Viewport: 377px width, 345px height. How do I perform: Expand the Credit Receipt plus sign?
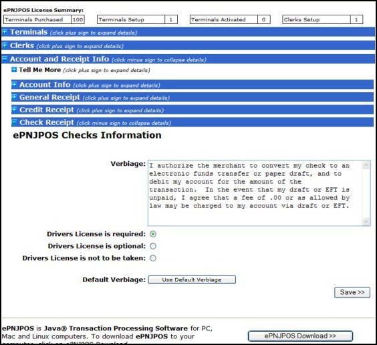[x=14, y=110]
